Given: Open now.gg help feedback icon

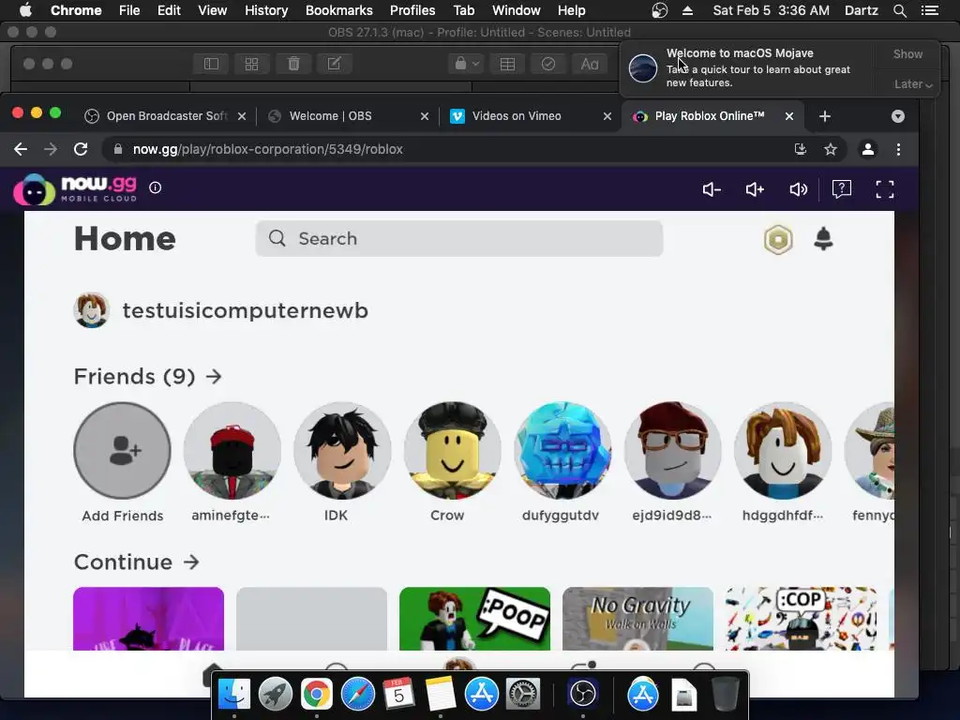Looking at the screenshot, I should click(x=842, y=188).
